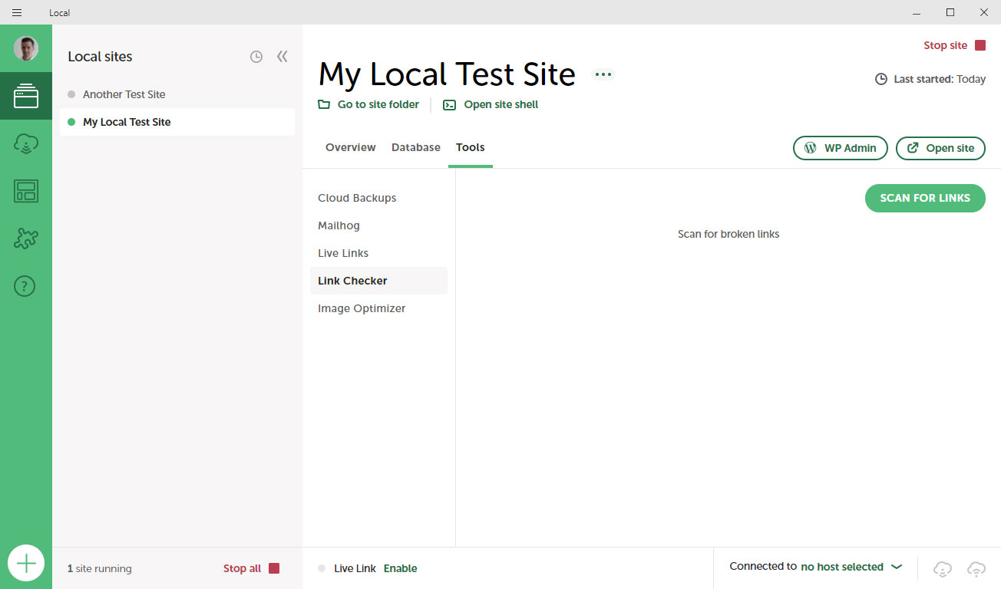Image resolution: width=1001 pixels, height=589 pixels.
Task: Open Add-ons puzzle piece icon
Action: coord(26,239)
